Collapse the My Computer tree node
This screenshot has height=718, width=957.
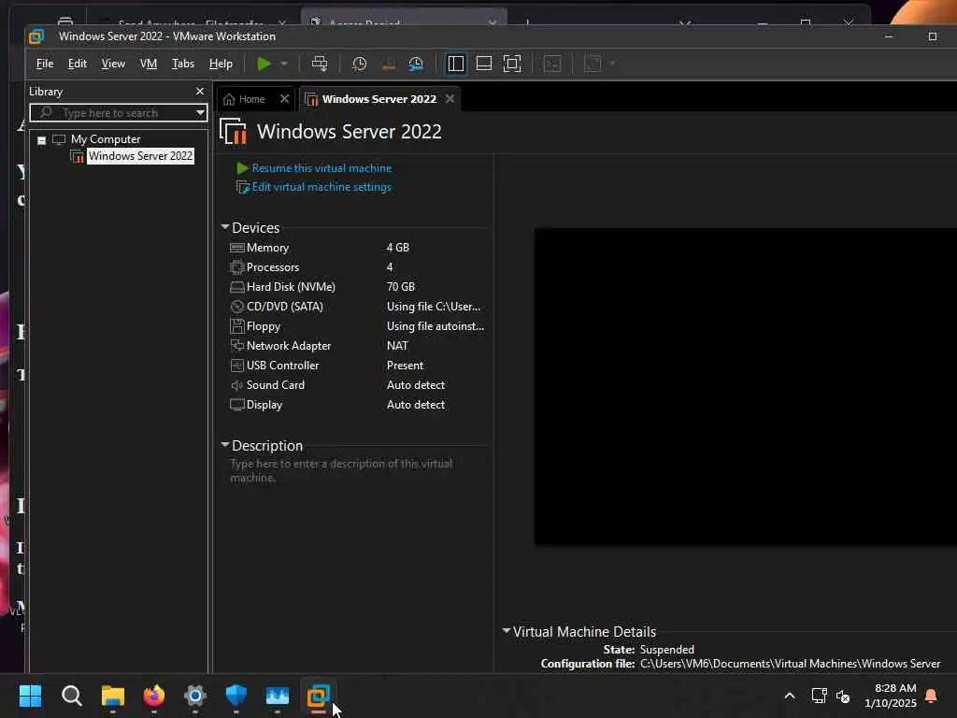coord(41,140)
